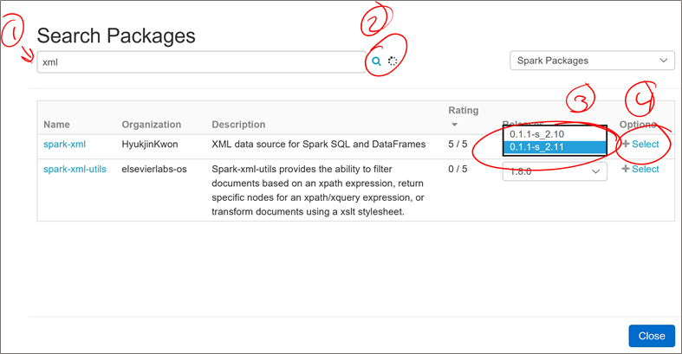Click the Rating column header

pos(463,111)
